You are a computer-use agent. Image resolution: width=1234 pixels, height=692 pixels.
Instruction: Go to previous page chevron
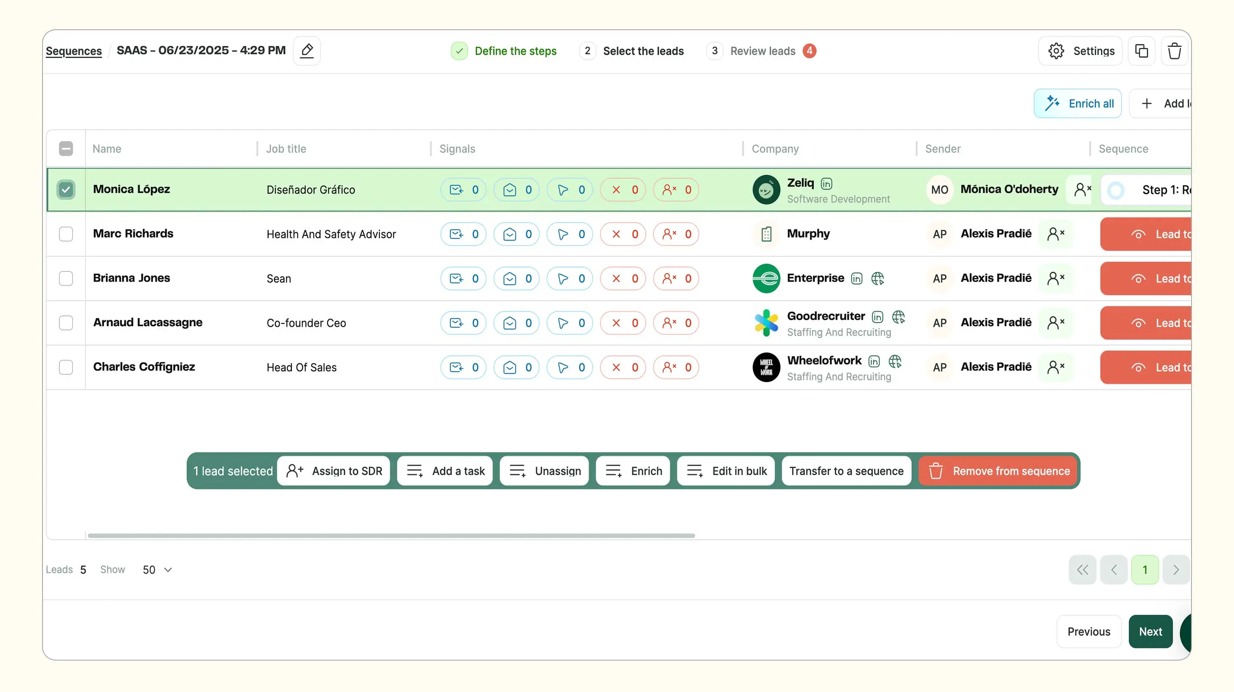click(x=1114, y=570)
